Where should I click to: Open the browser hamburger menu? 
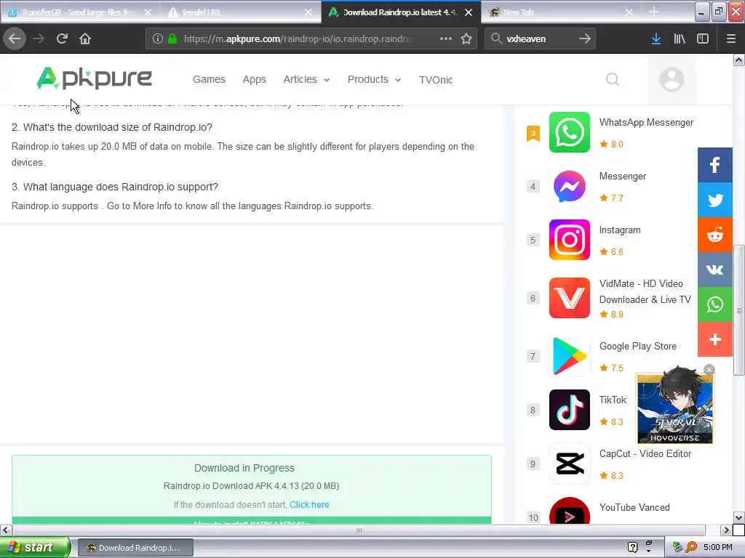point(730,39)
